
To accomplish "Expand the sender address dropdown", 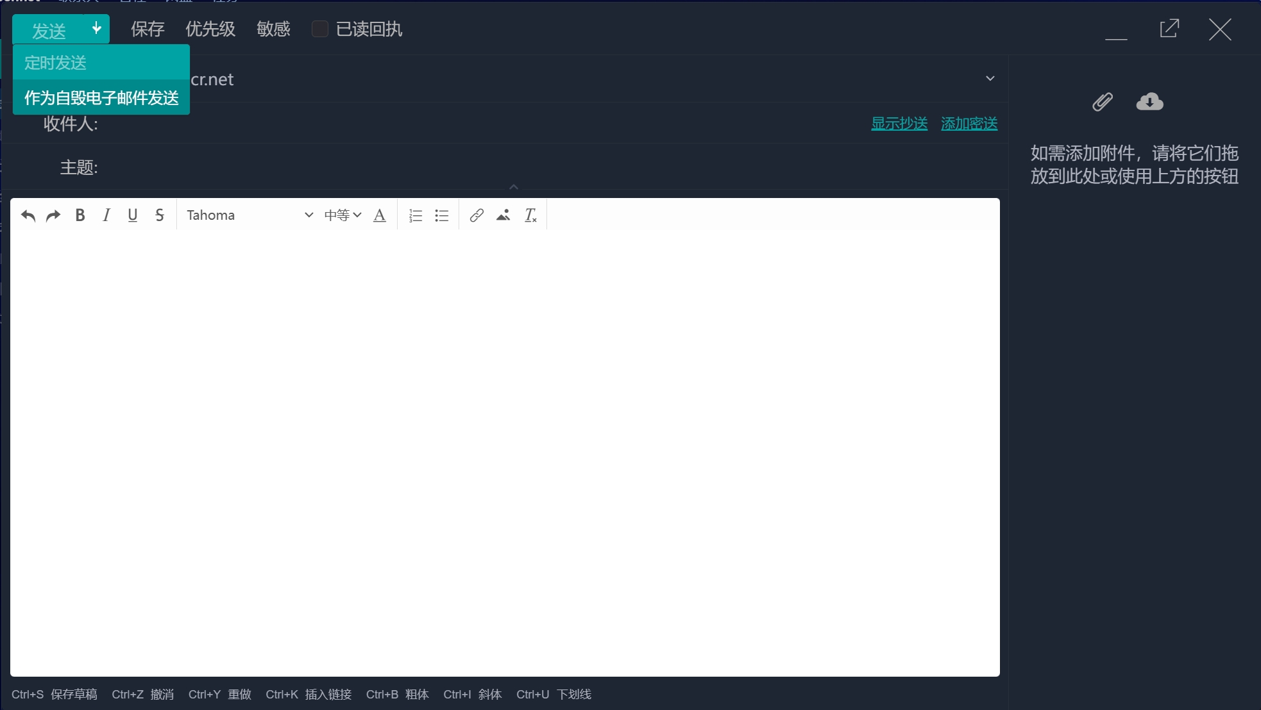I will 990,79.
